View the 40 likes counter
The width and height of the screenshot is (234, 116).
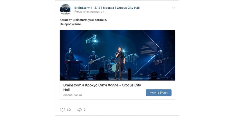68,110
